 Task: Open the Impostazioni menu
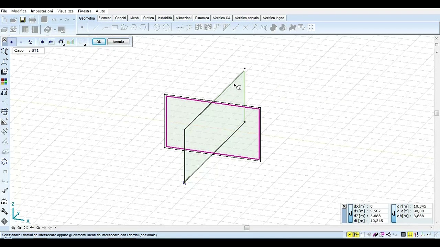(42, 11)
